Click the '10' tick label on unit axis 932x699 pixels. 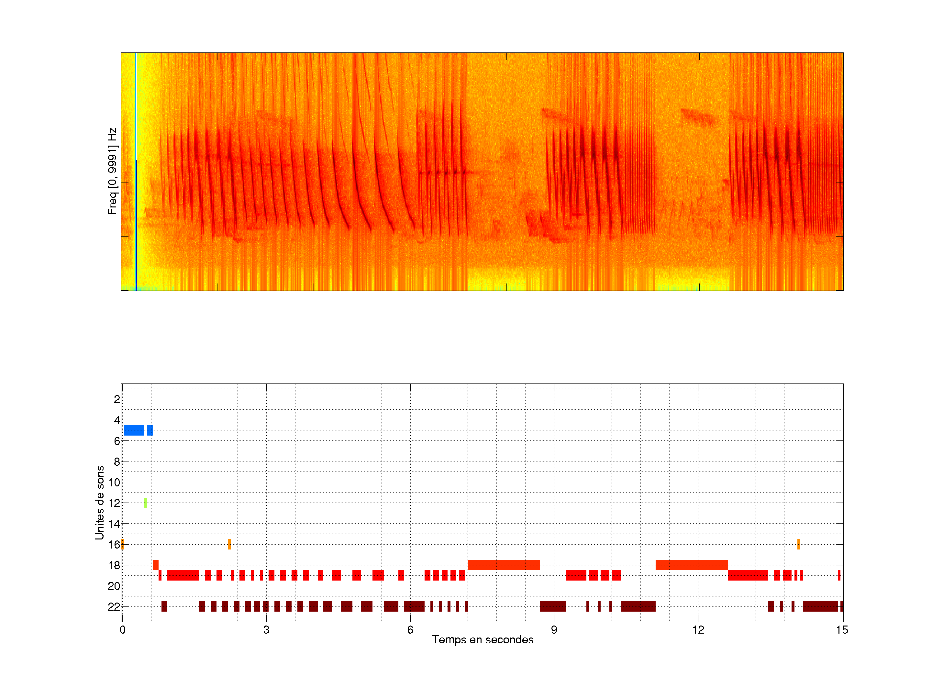114,483
